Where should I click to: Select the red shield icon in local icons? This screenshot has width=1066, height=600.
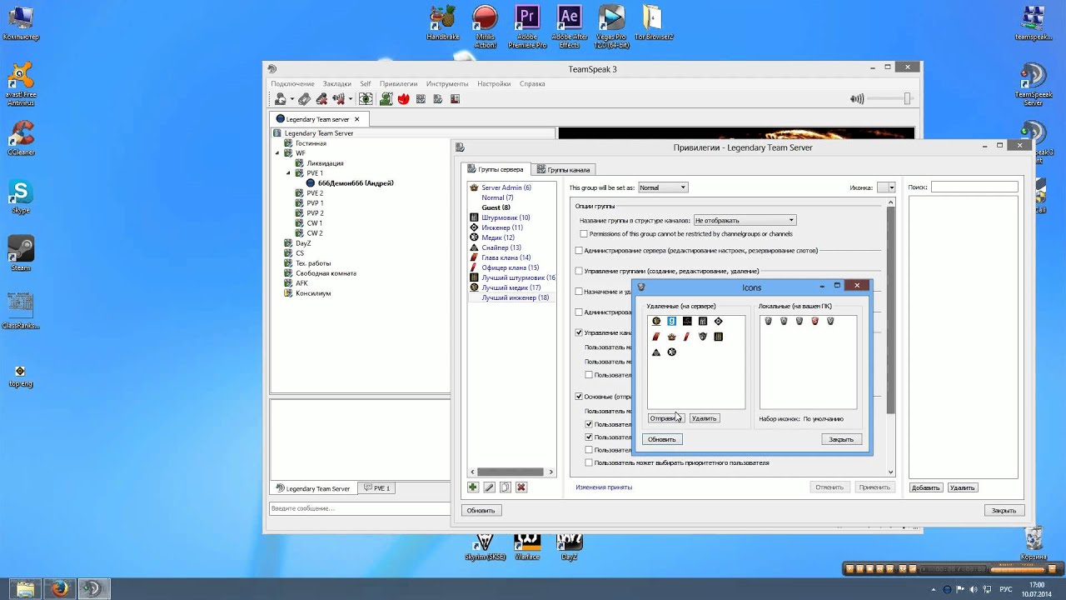[x=814, y=321]
